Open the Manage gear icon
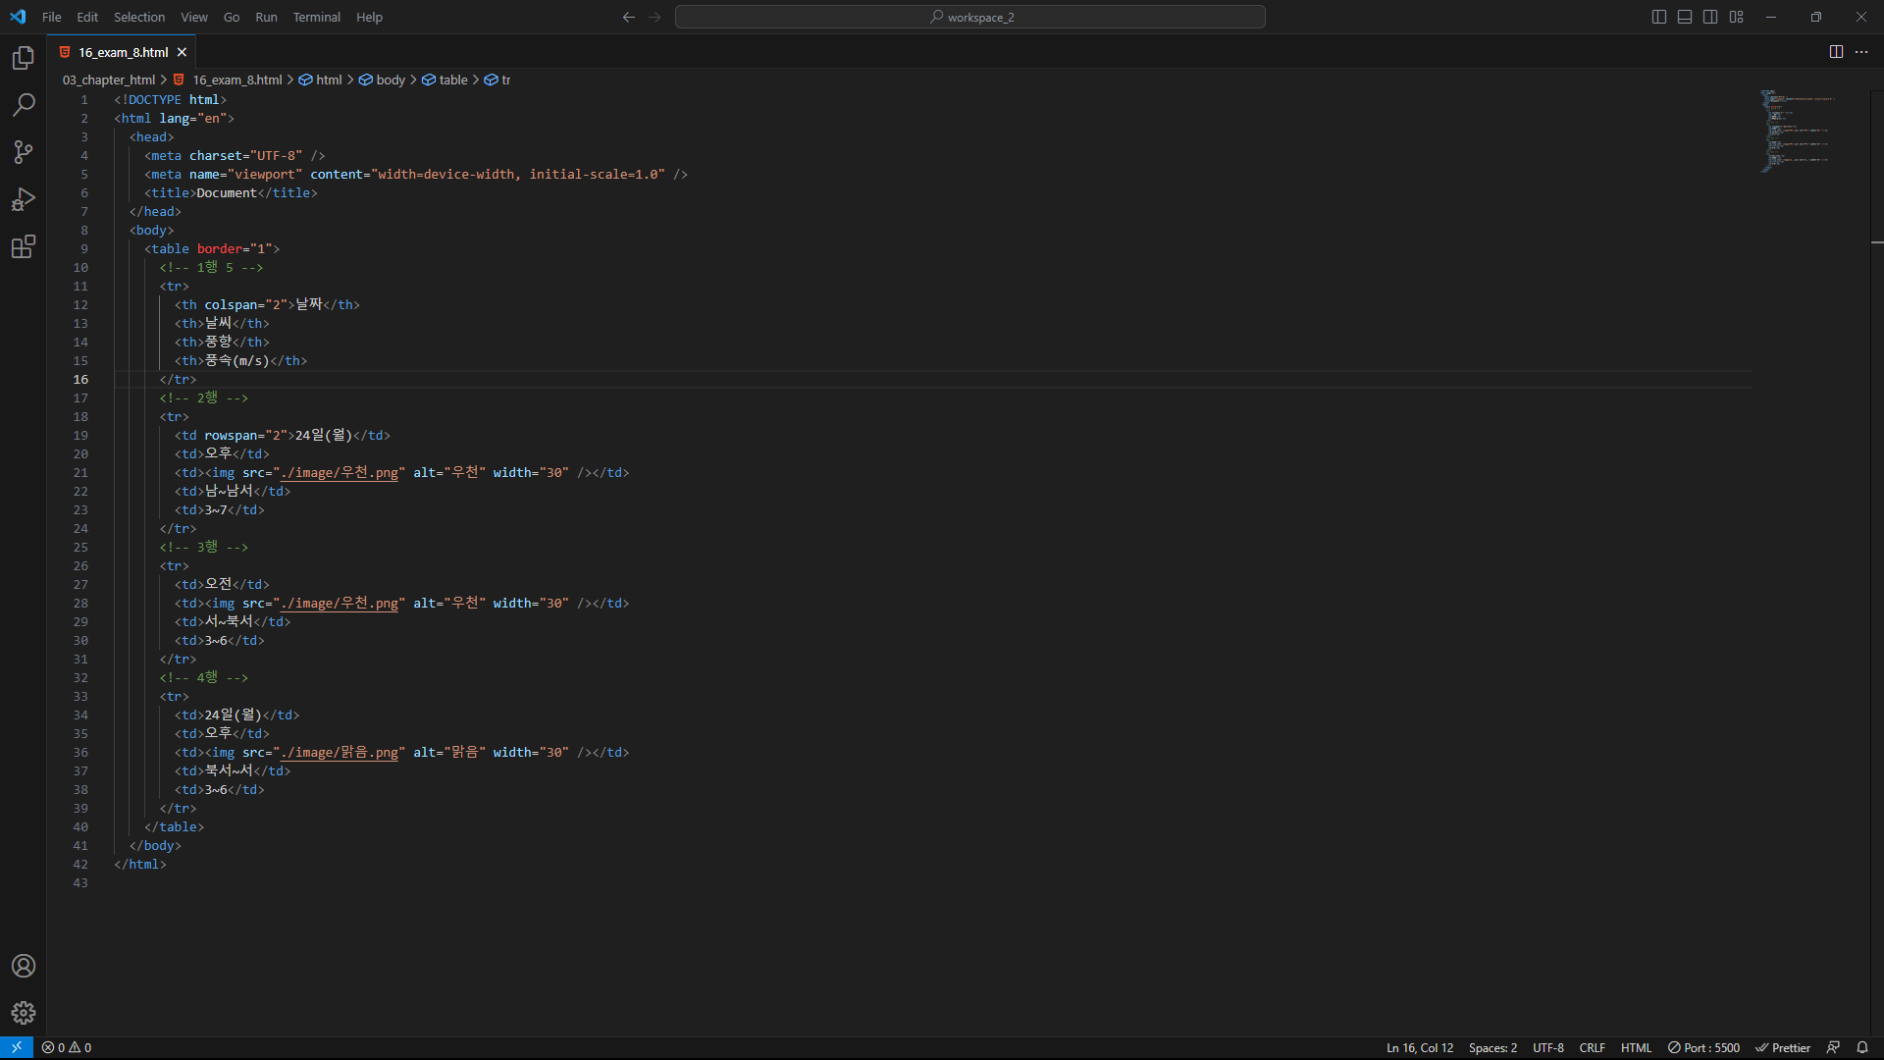This screenshot has width=1884, height=1060. [x=24, y=1013]
